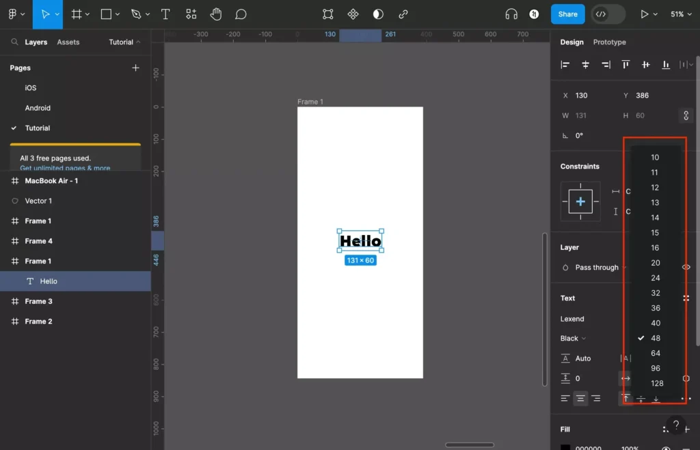Image resolution: width=700 pixels, height=450 pixels.
Task: Search layers with the magnifier icon
Action: pos(15,42)
